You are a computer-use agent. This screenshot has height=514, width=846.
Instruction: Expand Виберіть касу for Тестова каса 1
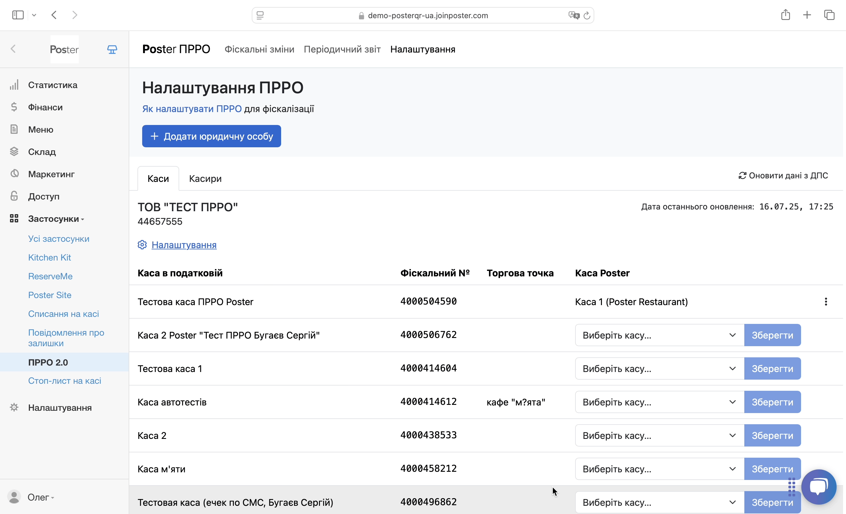[x=659, y=368]
